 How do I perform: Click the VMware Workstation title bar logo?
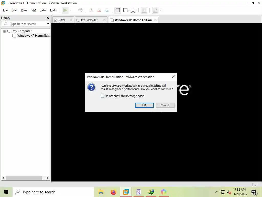[3, 3]
